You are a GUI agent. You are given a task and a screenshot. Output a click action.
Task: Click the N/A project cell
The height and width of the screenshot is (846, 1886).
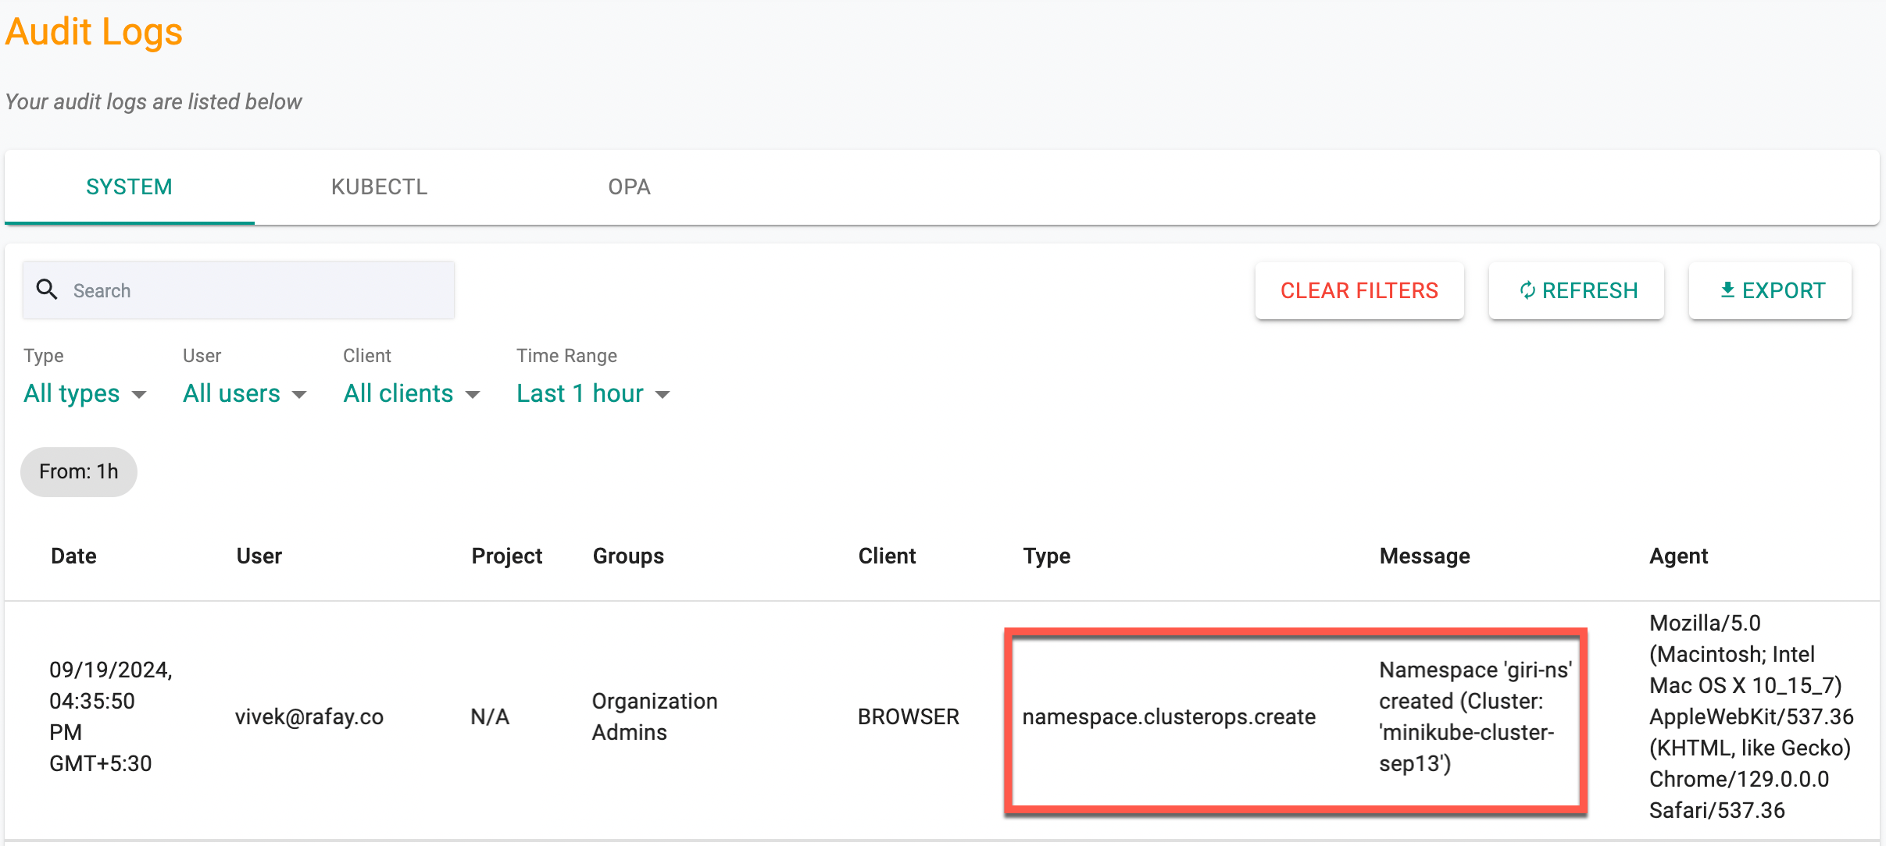(490, 716)
